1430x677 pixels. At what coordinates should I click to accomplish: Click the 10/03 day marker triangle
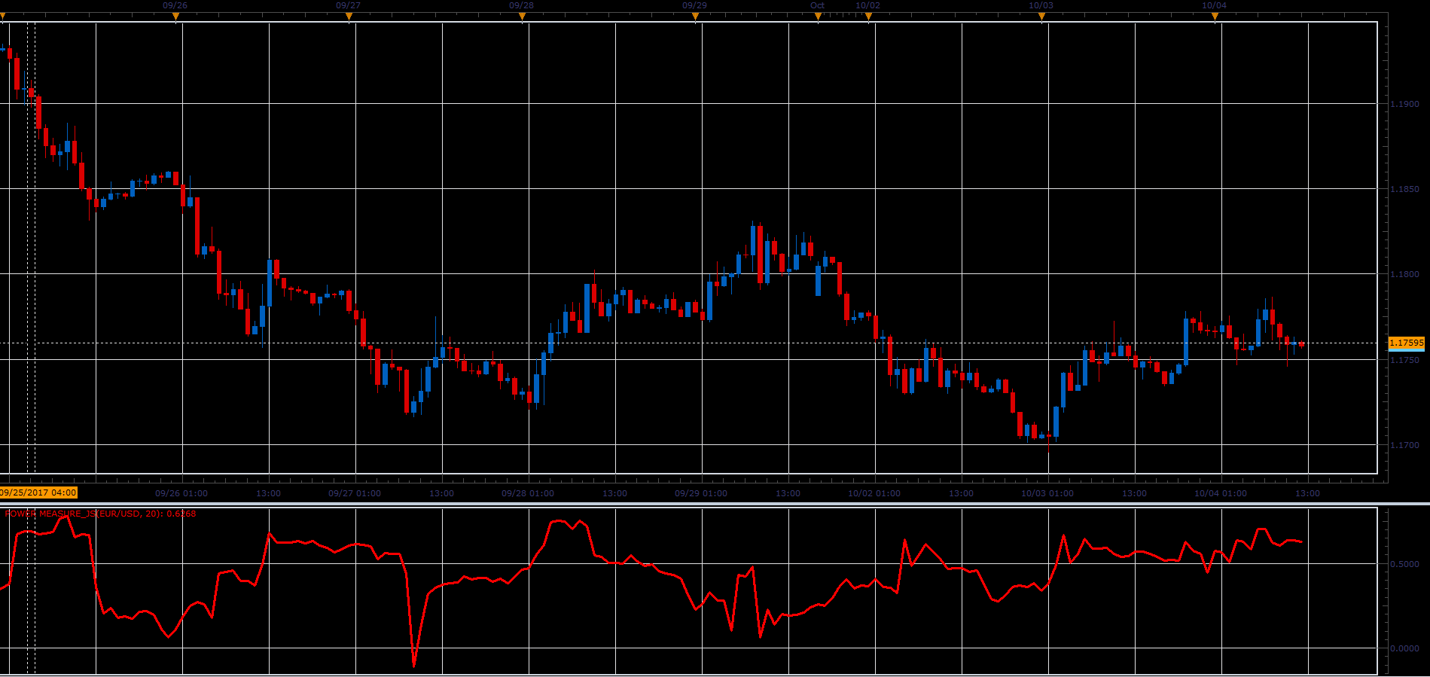(1041, 17)
